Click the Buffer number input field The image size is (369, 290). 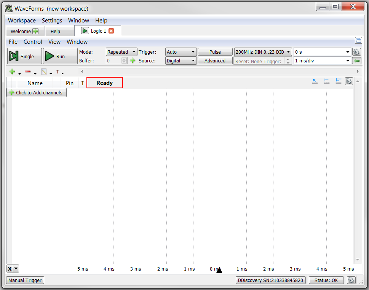point(114,61)
